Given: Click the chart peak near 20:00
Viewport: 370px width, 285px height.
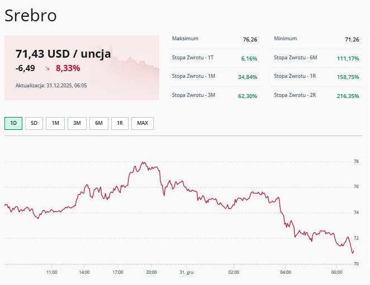Looking at the screenshot, I should click(144, 162).
